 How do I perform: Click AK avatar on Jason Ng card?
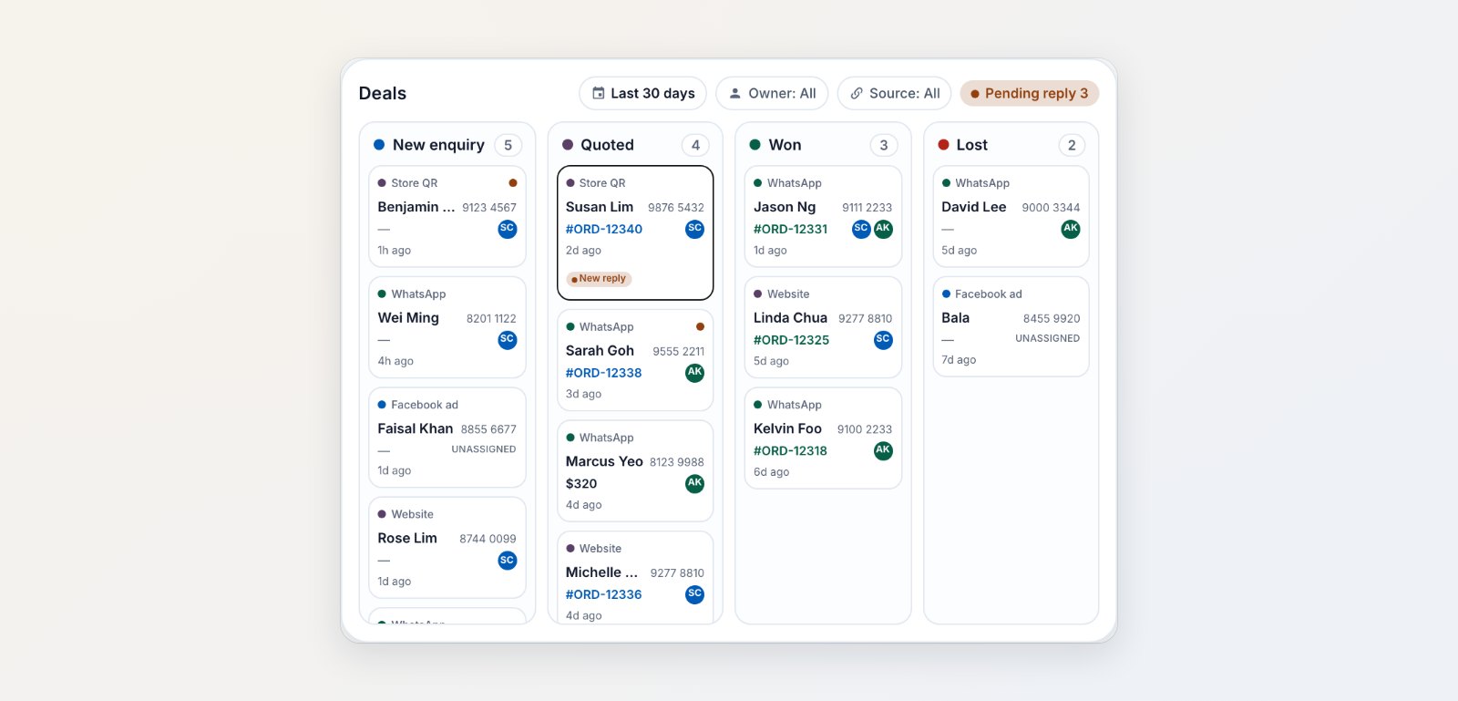(884, 229)
